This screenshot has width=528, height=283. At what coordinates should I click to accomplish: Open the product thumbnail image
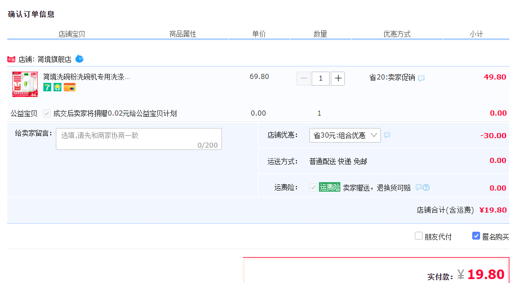pyautogui.click(x=25, y=84)
